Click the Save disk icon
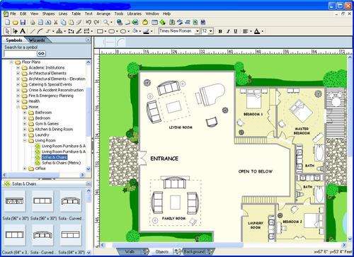Image resolution: width=354 pixels, height=257 pixels. 23,23
